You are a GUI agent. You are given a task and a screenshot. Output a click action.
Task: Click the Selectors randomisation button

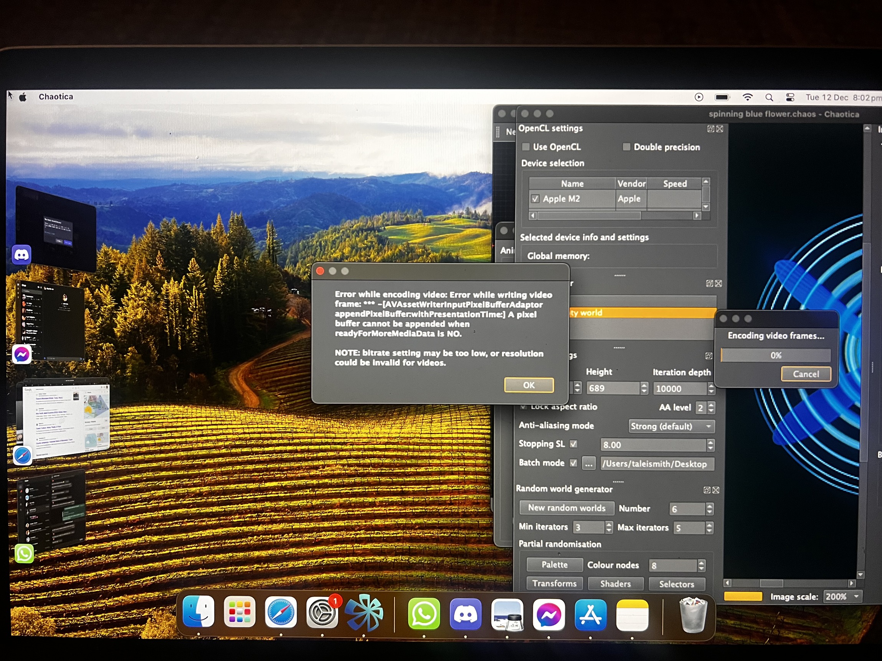[x=677, y=584]
